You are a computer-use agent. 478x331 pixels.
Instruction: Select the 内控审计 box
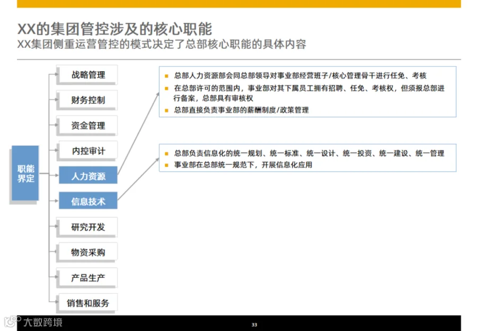click(x=88, y=150)
